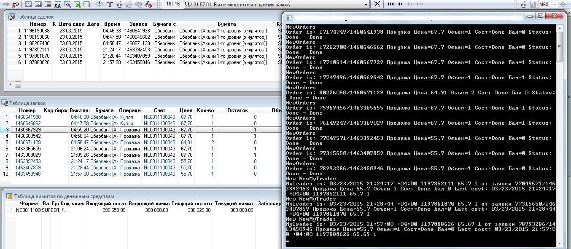
Task: Click the Кол-во column header in orders table
Action: coord(205,110)
